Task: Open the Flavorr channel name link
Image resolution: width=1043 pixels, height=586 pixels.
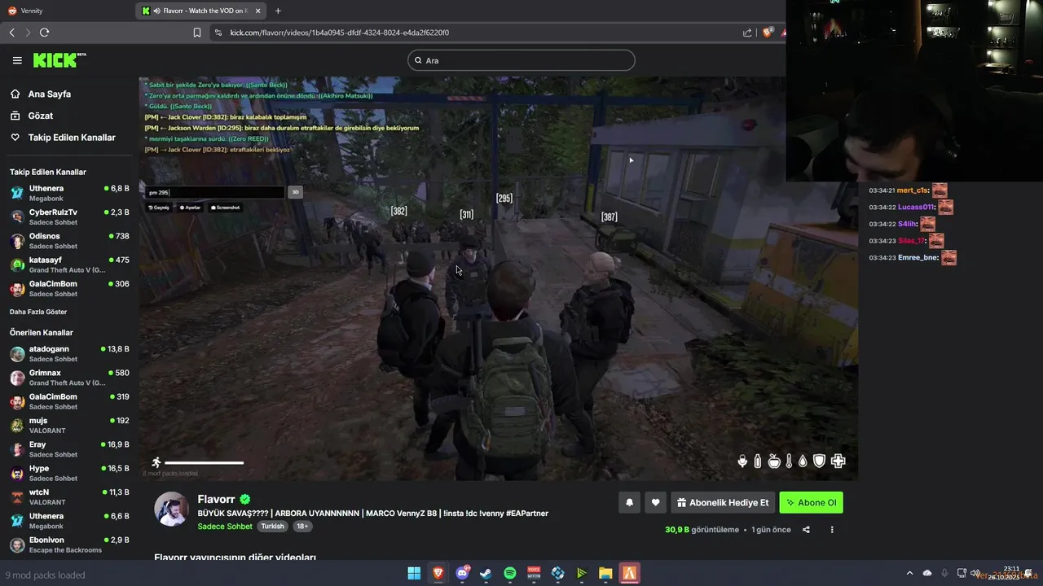Action: [216, 500]
